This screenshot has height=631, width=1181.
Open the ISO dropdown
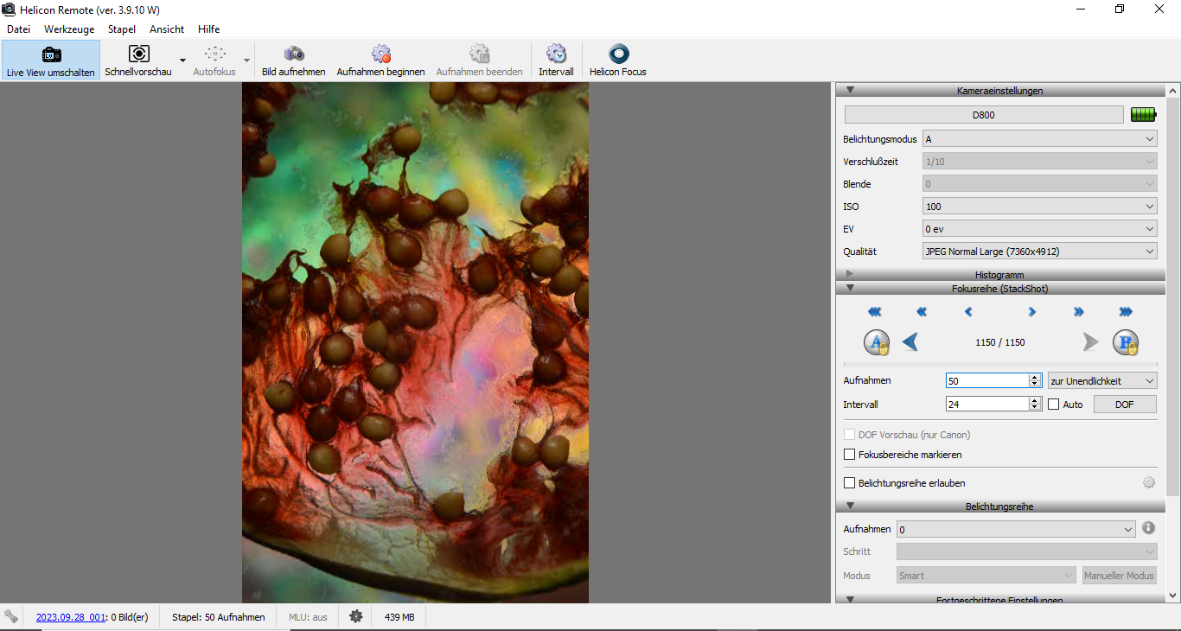(1039, 207)
